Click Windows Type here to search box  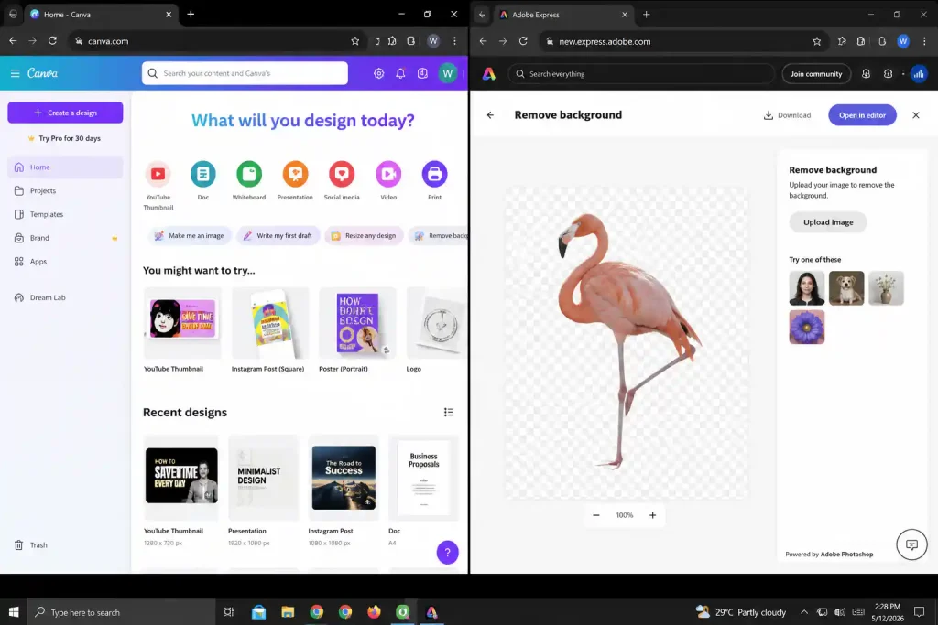pyautogui.click(x=121, y=612)
